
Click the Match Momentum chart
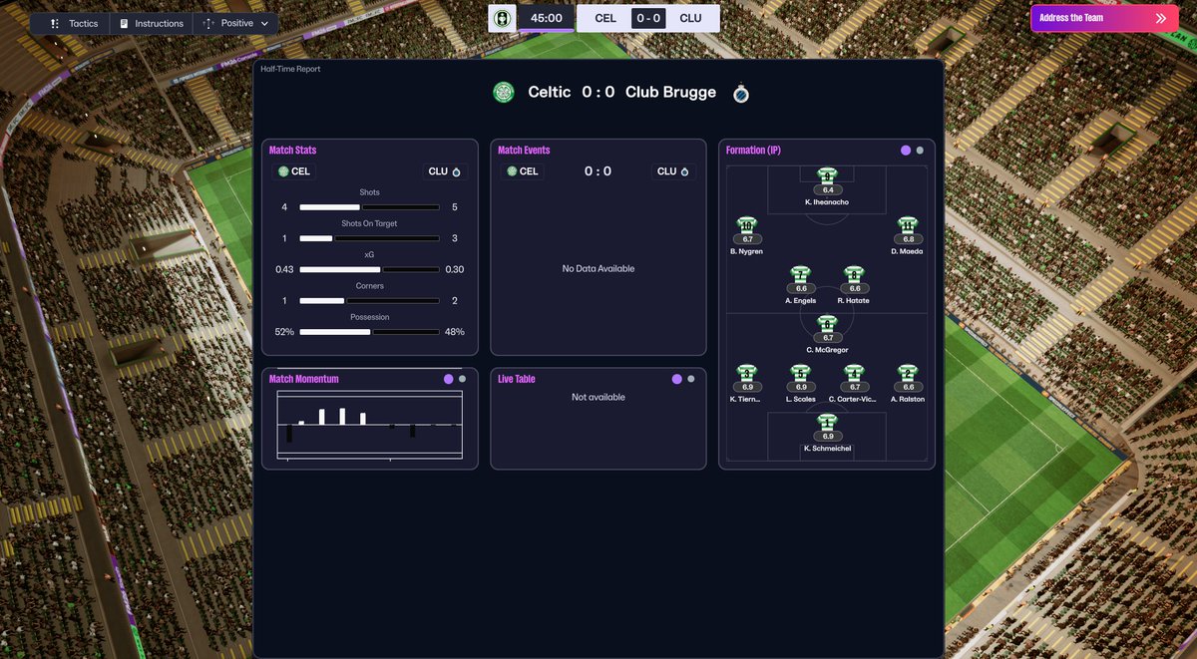(369, 425)
